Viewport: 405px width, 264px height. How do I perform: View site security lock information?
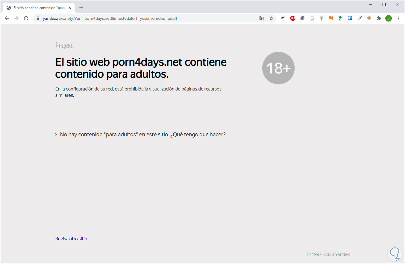[38, 18]
